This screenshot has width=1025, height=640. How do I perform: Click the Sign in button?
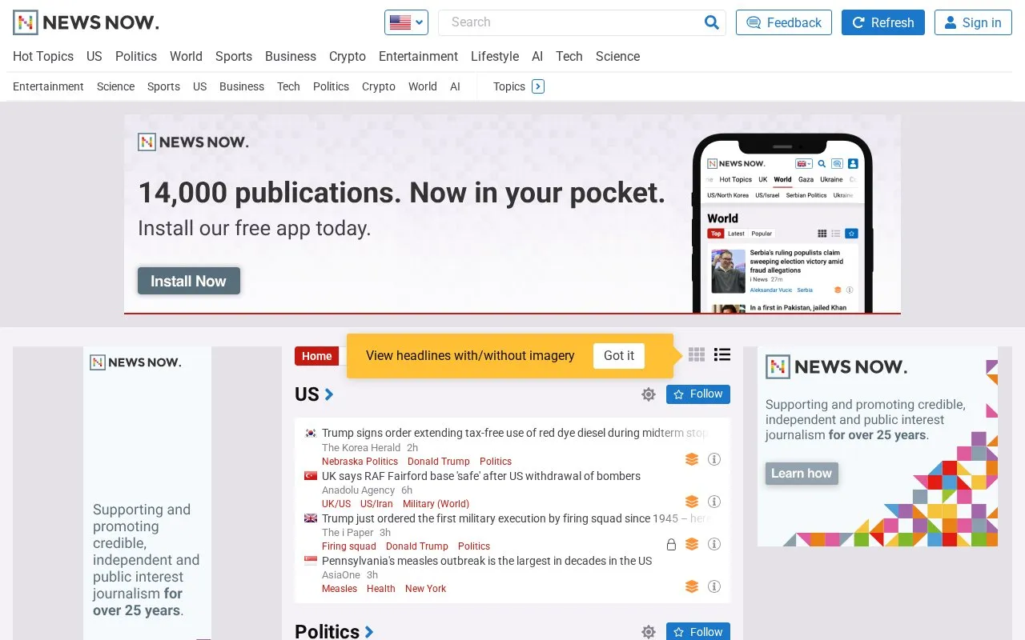pos(973,22)
